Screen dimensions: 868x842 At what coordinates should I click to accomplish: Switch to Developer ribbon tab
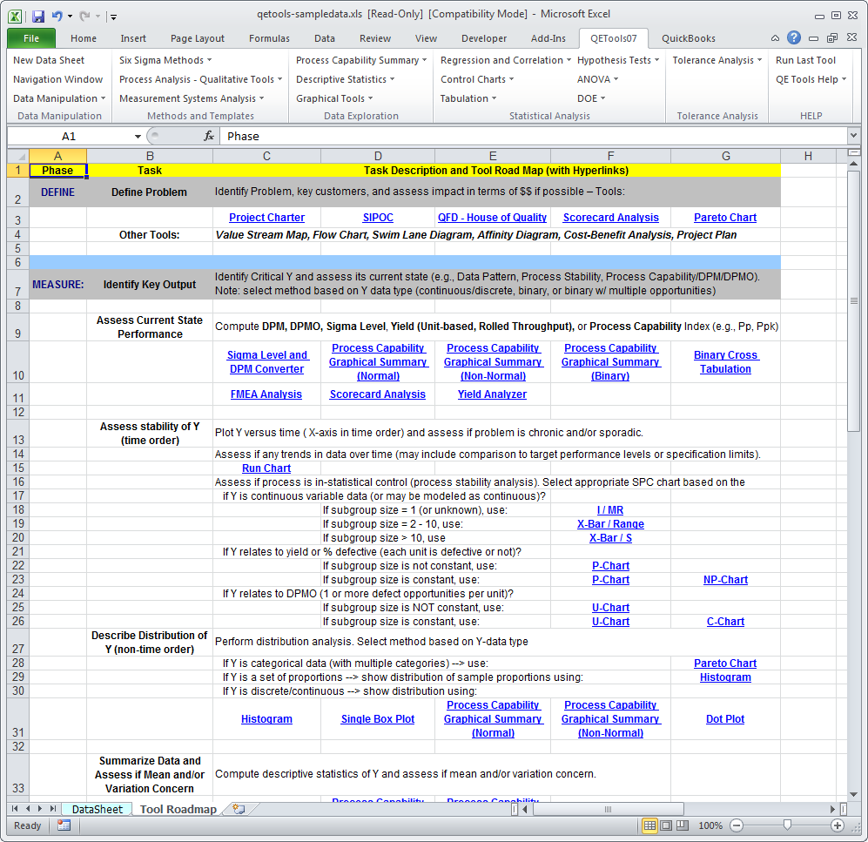coord(484,38)
